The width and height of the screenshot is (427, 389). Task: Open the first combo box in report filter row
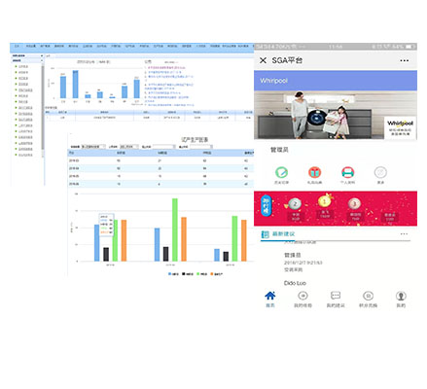coord(93,147)
